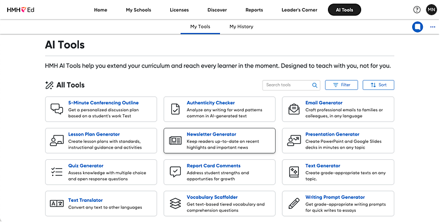Open My Schools in top navigation
This screenshot has width=440, height=222.
coord(138,10)
